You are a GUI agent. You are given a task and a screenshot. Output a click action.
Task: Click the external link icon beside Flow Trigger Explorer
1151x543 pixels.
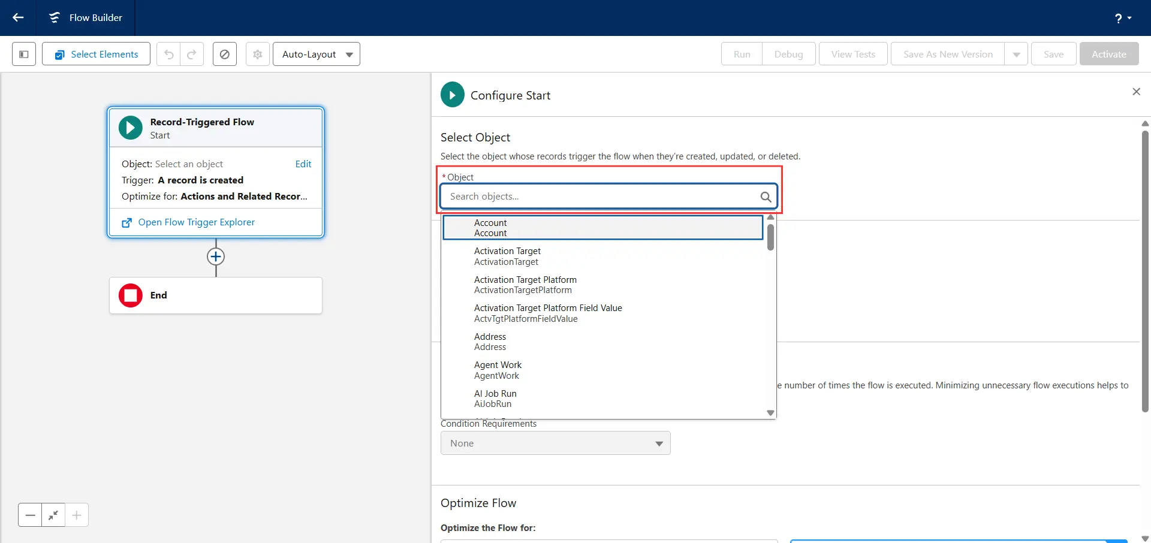[126, 222]
